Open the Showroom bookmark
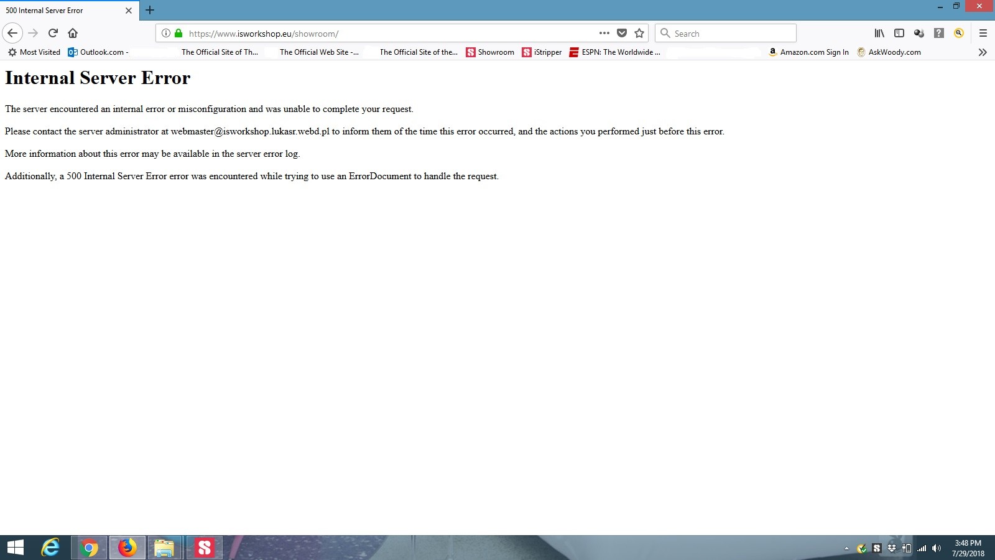995x560 pixels. click(x=490, y=52)
